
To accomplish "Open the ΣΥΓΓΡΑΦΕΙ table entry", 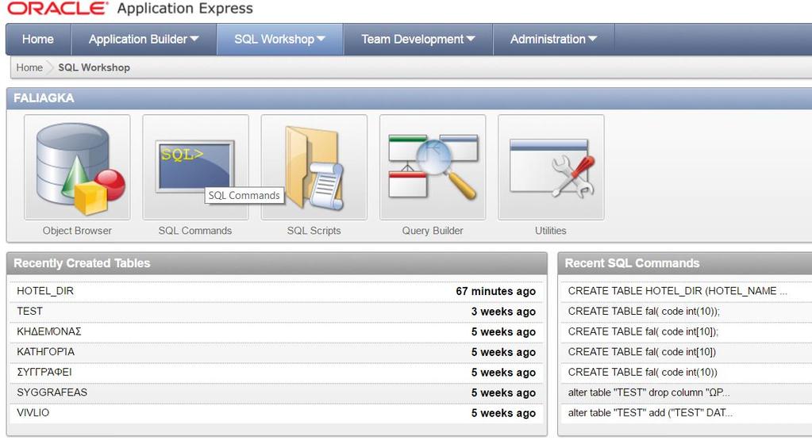I will (x=44, y=372).
